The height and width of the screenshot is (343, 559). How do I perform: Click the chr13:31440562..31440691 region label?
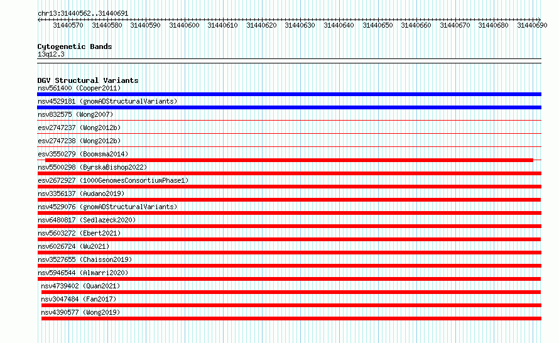[83, 13]
